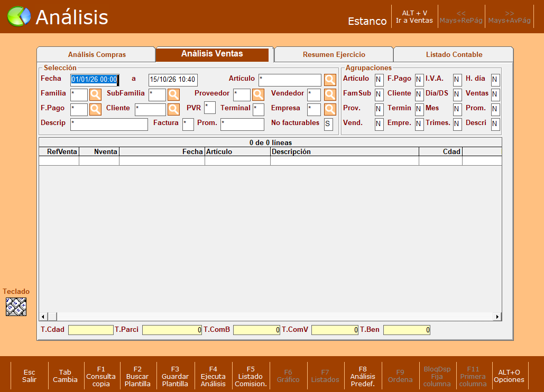
Task: Open the on-screen Teclado keyboard icon
Action: click(16, 307)
